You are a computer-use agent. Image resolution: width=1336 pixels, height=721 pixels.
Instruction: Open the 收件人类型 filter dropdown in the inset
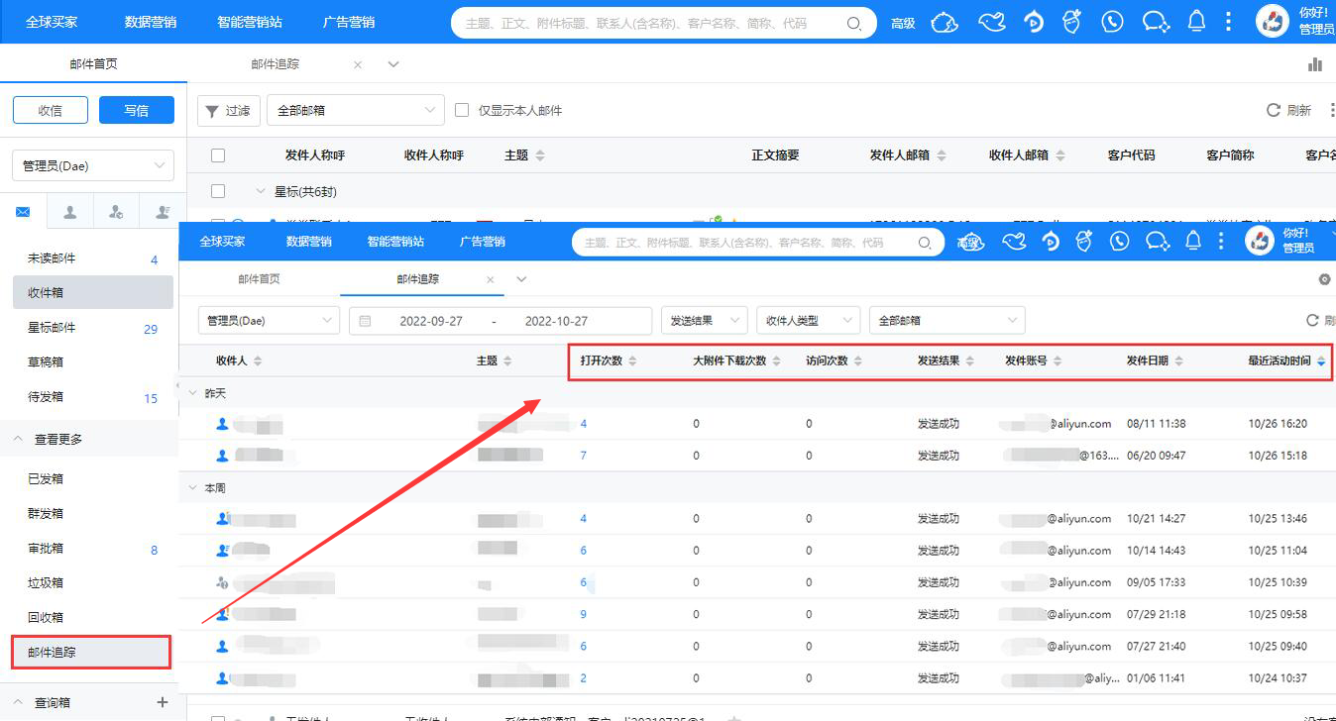pos(808,321)
